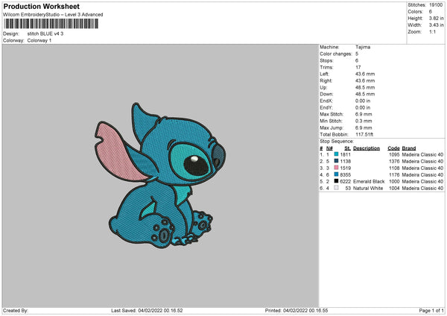447x316 pixels.
Task: Click the teal color swatch for thread 1811
Action: (x=336, y=154)
